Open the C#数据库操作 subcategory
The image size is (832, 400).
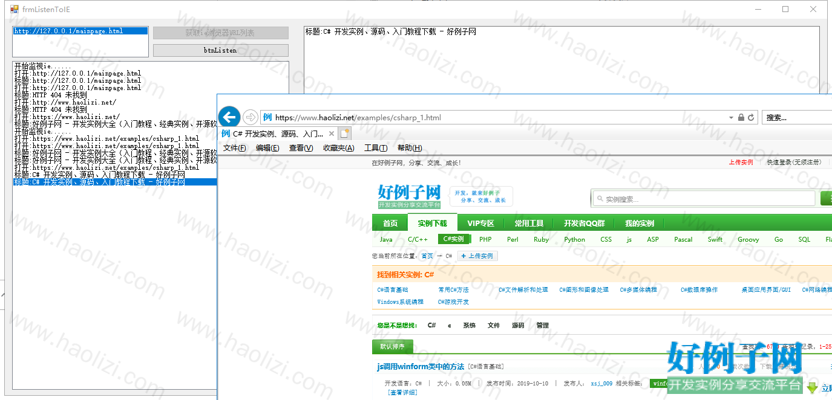click(699, 290)
